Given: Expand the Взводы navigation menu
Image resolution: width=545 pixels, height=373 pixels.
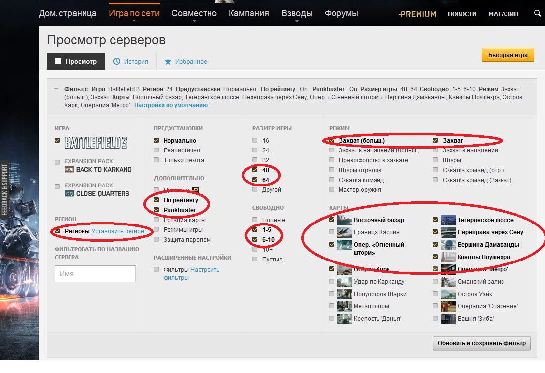Looking at the screenshot, I should pyautogui.click(x=296, y=14).
